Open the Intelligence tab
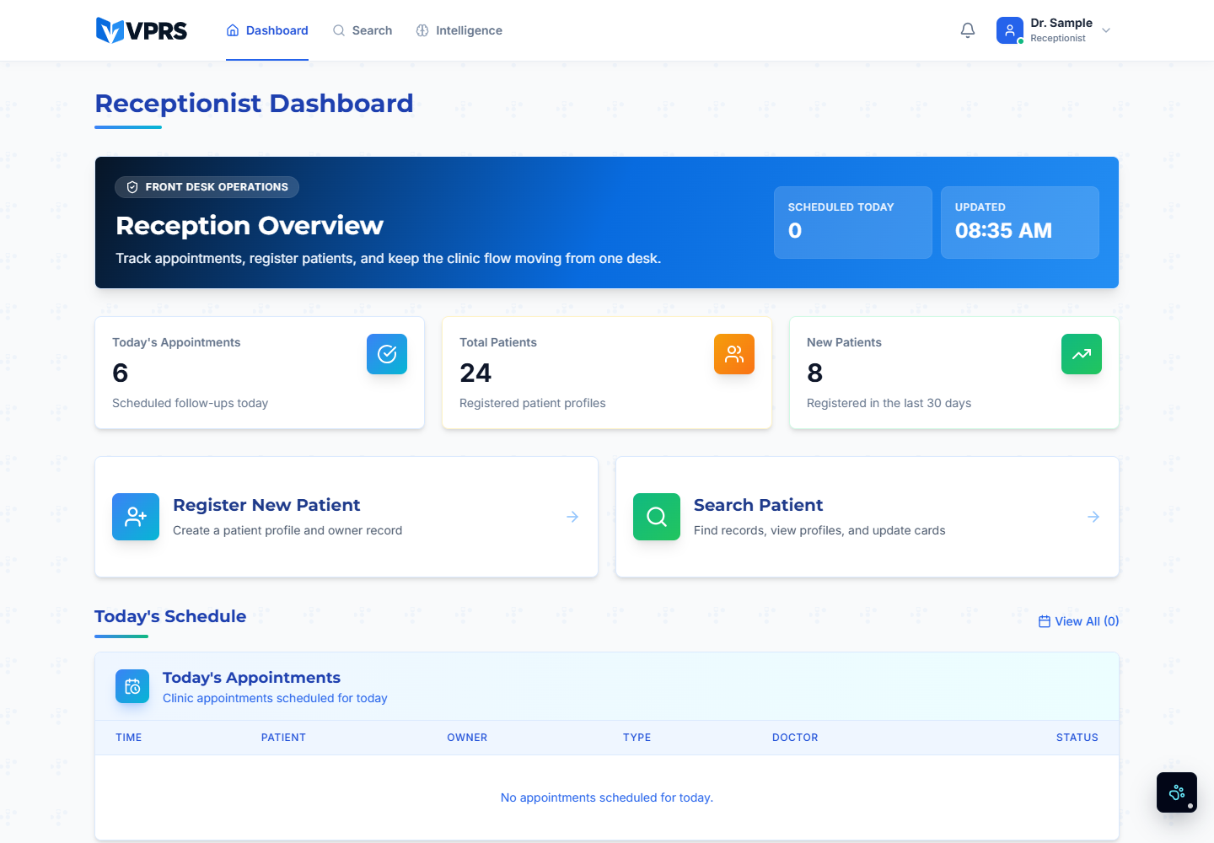Viewport: 1214px width, 843px height. pos(459,30)
